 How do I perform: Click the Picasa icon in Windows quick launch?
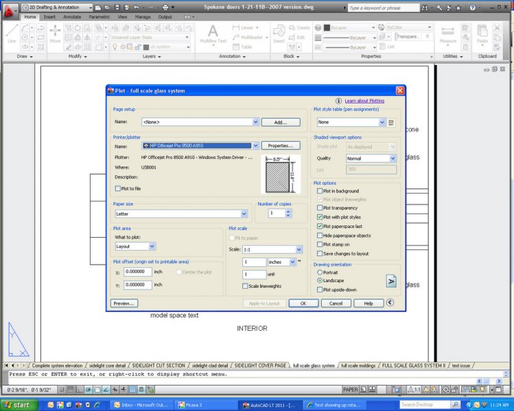(60, 405)
